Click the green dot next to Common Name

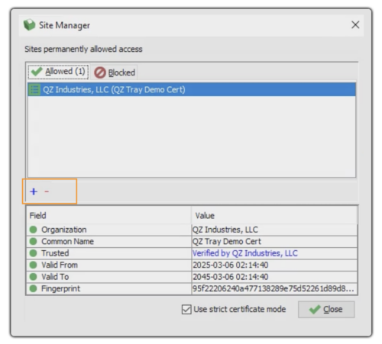click(x=33, y=241)
